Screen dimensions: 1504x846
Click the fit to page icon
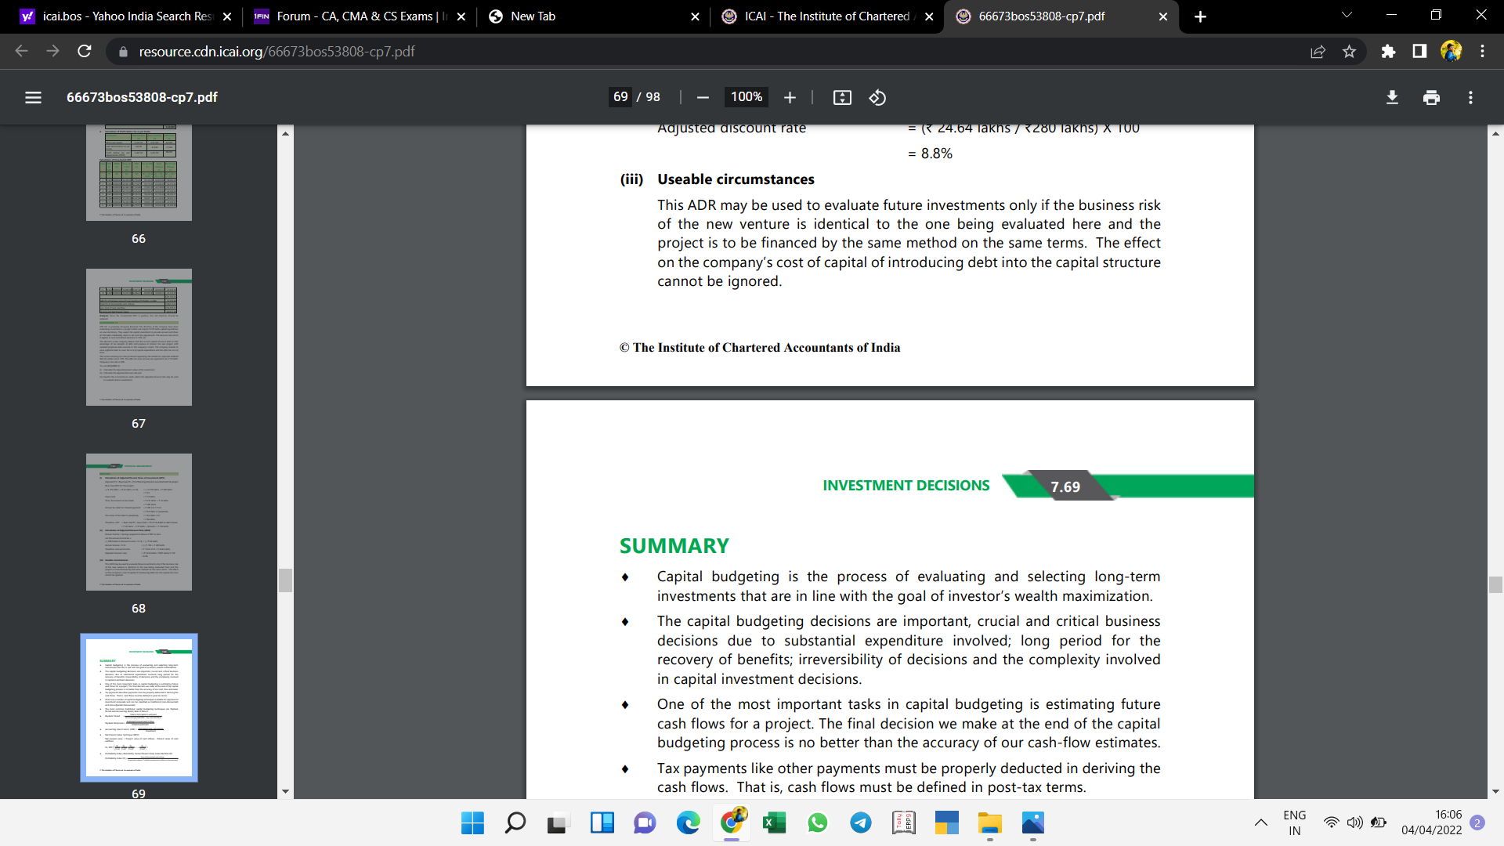click(x=842, y=97)
